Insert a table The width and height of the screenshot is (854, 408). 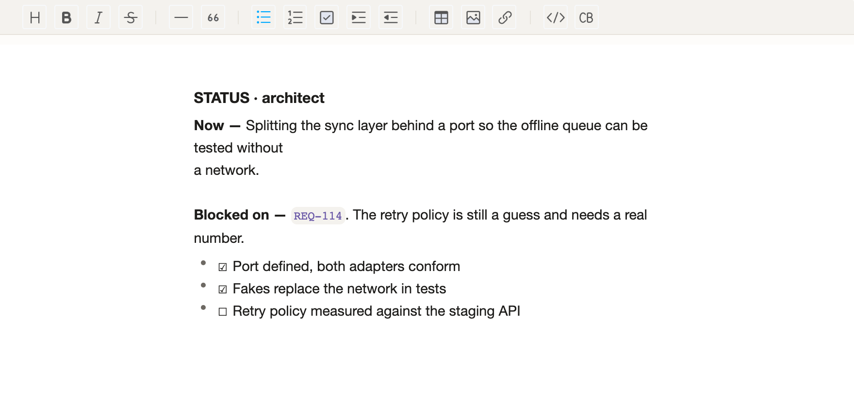(x=441, y=17)
